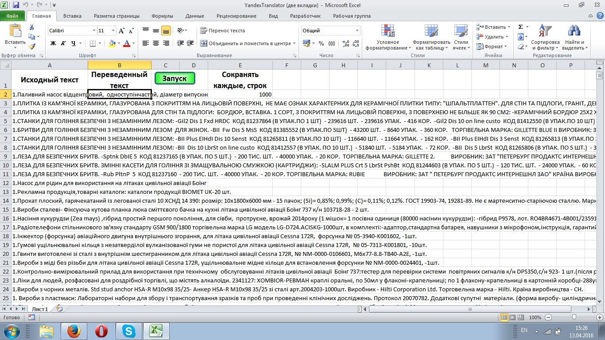
Task: Align text to the right
Action: pos(166,43)
